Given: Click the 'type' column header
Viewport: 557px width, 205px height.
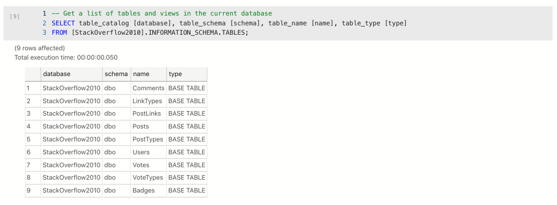Looking at the screenshot, I should 187,74.
